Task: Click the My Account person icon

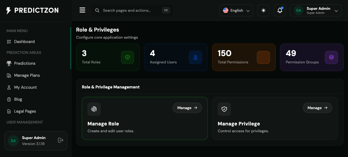Action: coord(9,87)
